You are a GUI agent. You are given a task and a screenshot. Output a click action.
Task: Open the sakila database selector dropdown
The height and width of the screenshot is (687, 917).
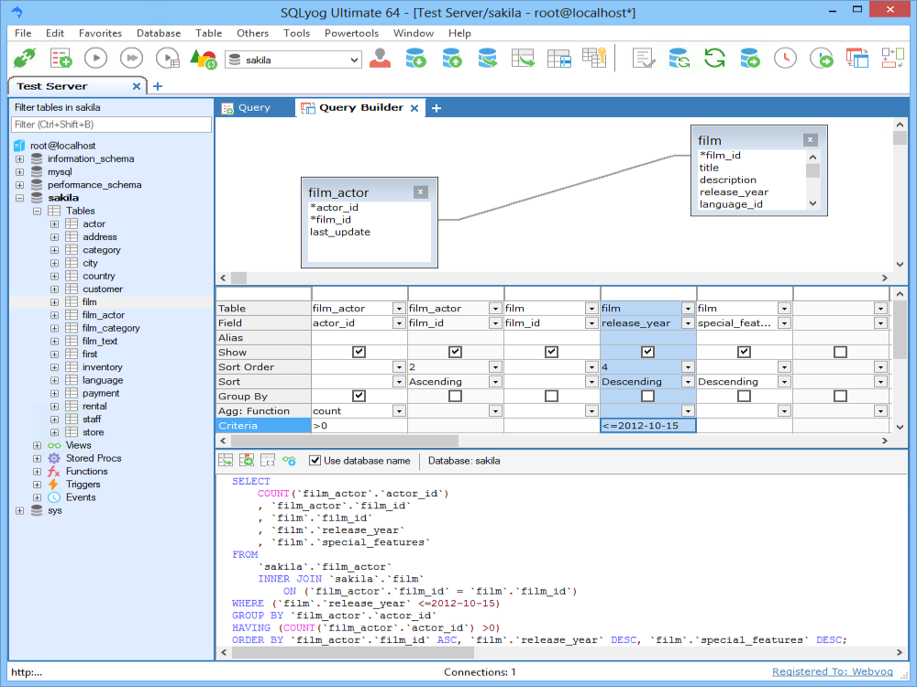click(x=354, y=60)
